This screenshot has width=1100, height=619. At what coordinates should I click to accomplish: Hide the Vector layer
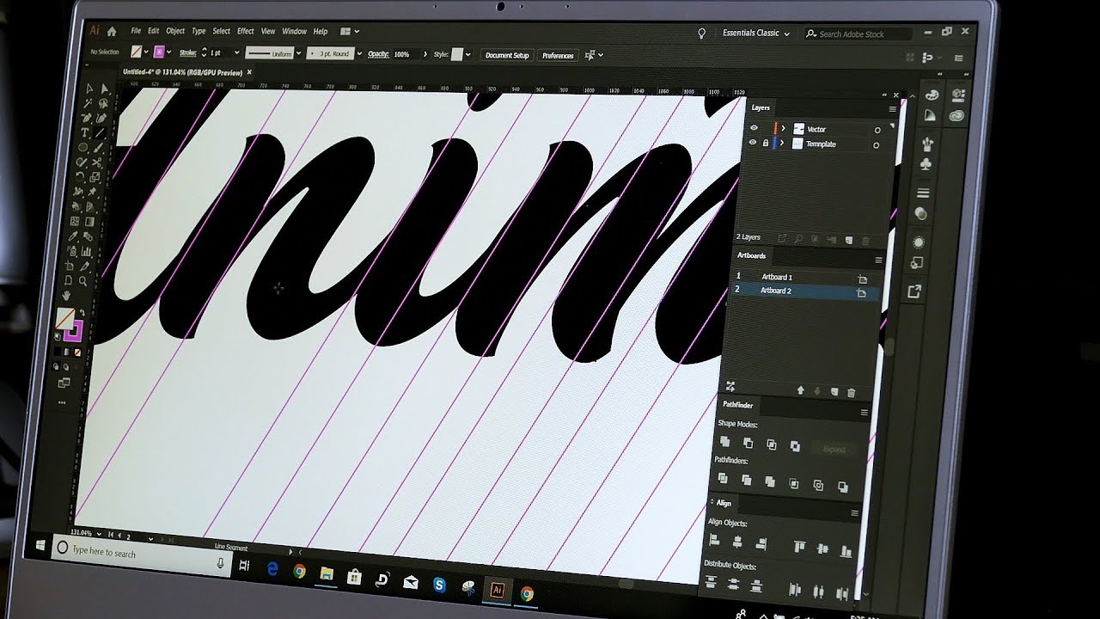click(754, 127)
